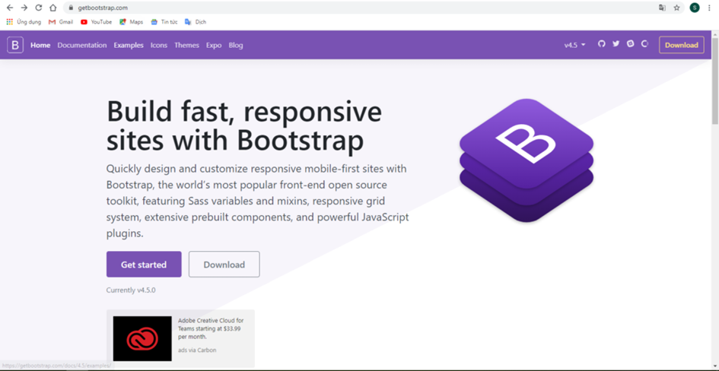
Task: Open Chrome's three-dot menu
Action: coord(709,8)
